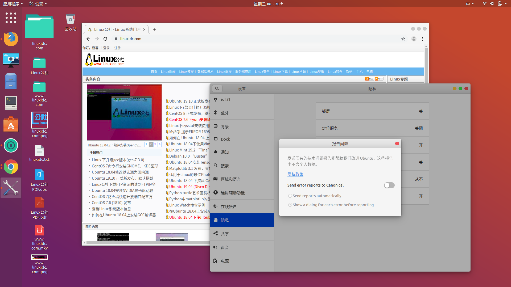Launch the screenshot tool in dock
The image size is (511, 287).
point(11,60)
